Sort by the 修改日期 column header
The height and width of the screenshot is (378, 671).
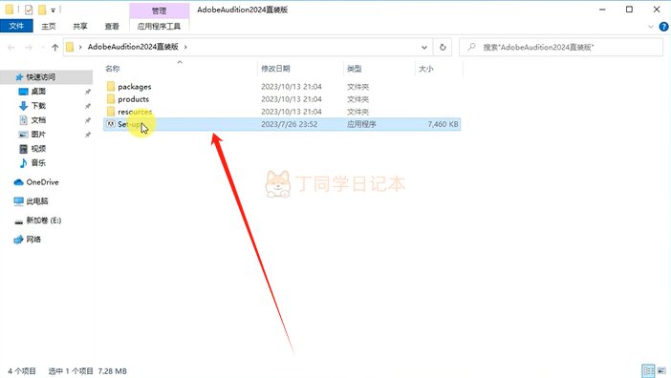coord(276,69)
